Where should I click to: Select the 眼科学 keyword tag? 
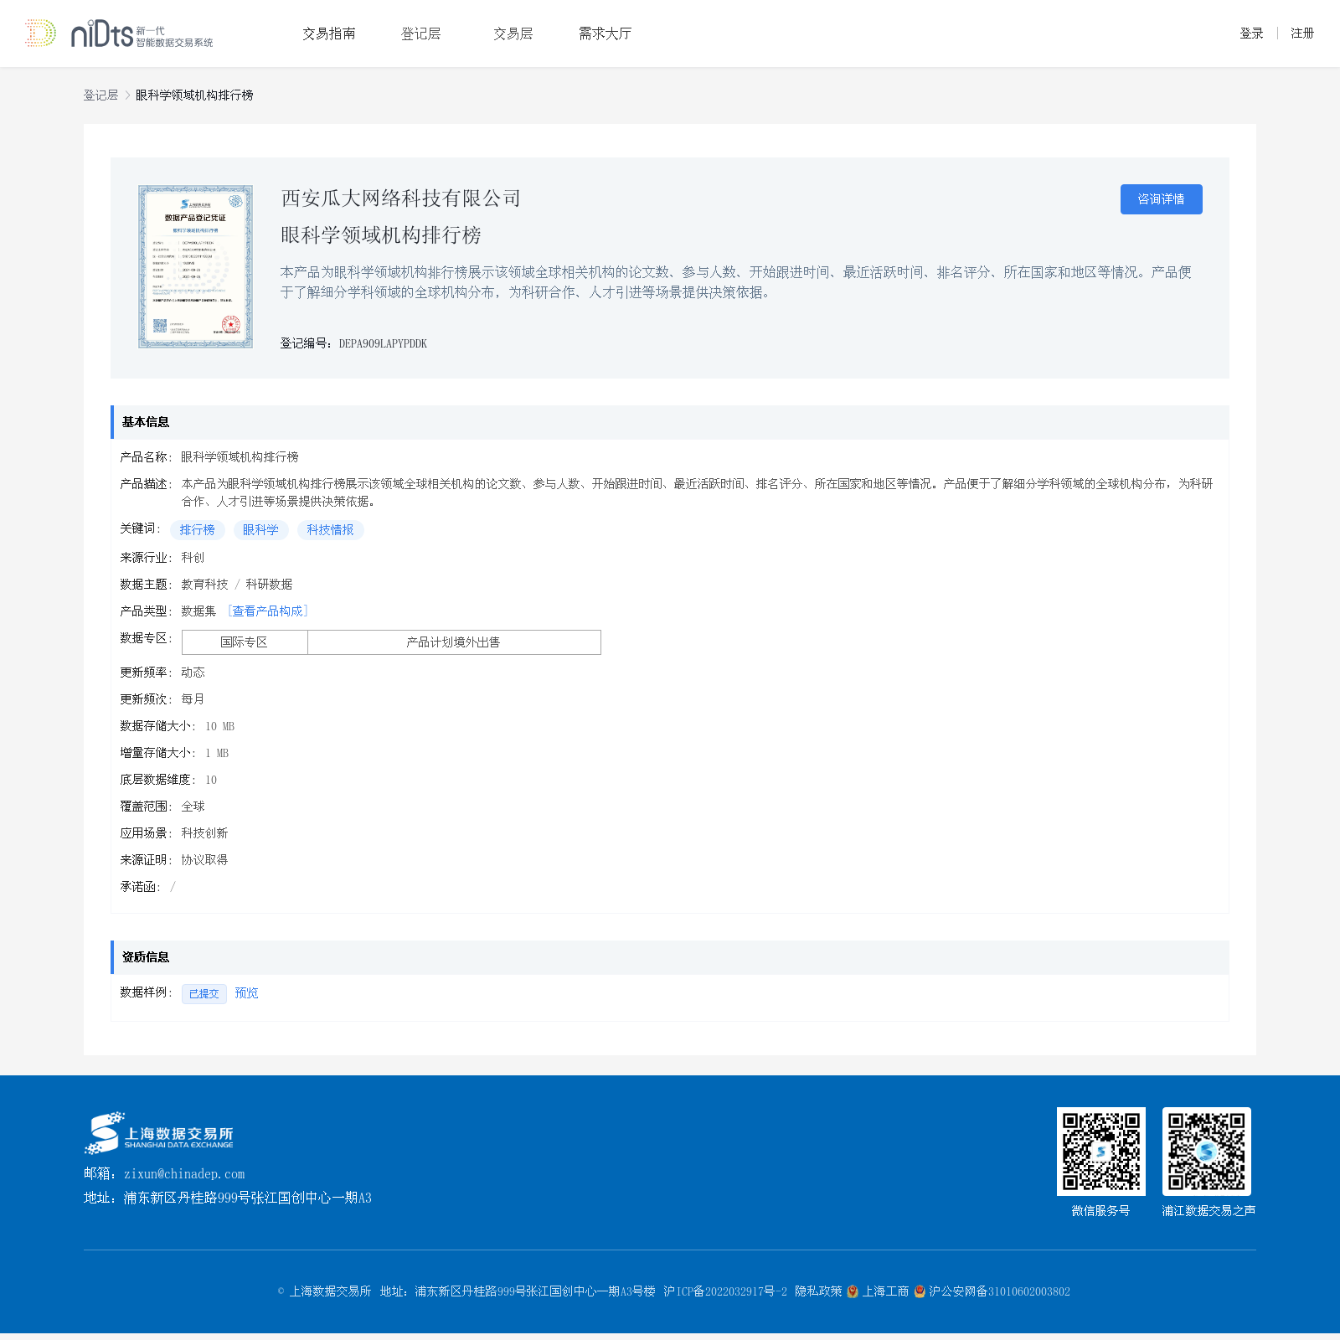pyautogui.click(x=261, y=530)
